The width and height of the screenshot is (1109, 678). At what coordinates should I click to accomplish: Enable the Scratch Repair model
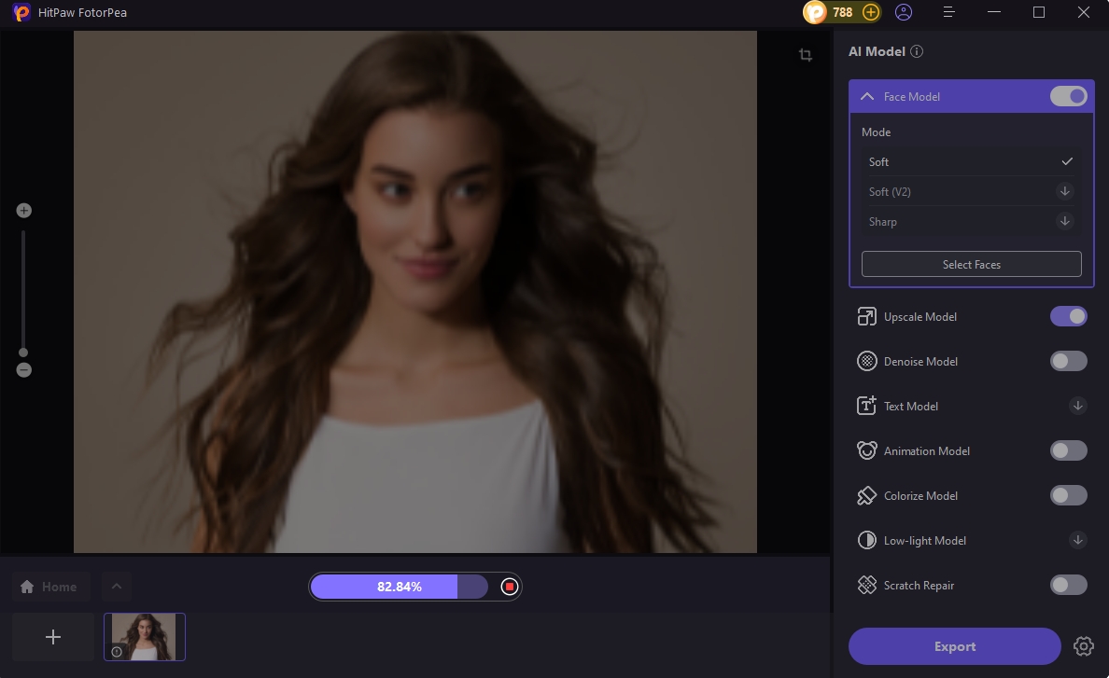click(1068, 585)
